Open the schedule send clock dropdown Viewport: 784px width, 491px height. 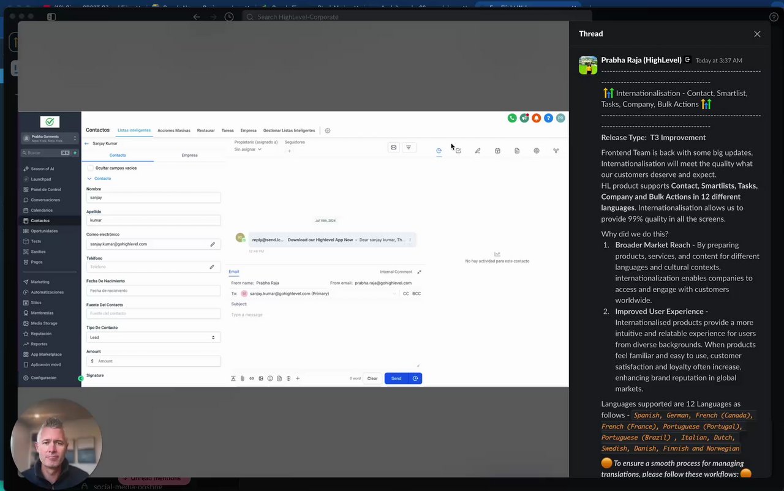coord(415,378)
